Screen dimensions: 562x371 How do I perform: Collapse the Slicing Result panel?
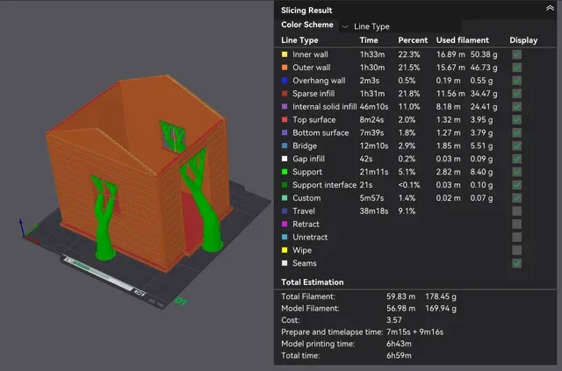pyautogui.click(x=550, y=8)
